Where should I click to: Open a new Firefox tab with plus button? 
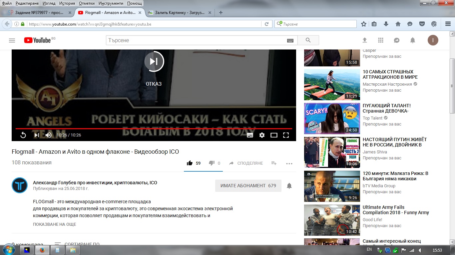[x=221, y=13]
